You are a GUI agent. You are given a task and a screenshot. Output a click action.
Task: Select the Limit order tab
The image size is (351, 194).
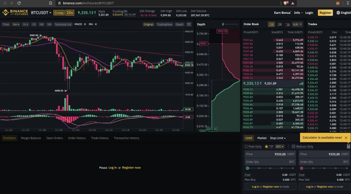pos(249,138)
